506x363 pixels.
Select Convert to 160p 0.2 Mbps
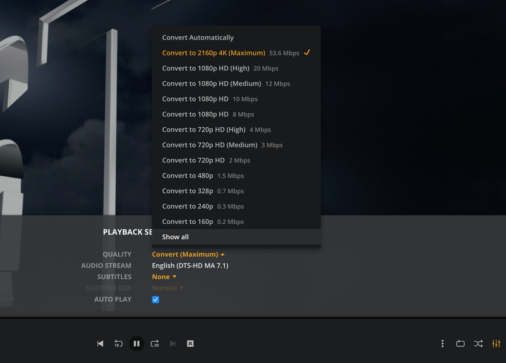[x=236, y=221]
